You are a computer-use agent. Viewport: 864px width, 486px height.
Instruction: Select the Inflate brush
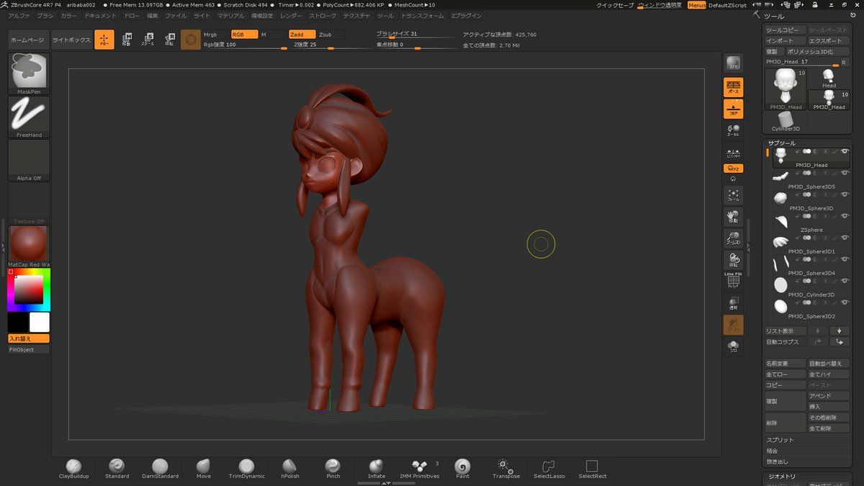click(376, 468)
